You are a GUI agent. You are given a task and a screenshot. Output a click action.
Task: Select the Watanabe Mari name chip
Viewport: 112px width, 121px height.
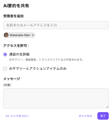point(19,35)
